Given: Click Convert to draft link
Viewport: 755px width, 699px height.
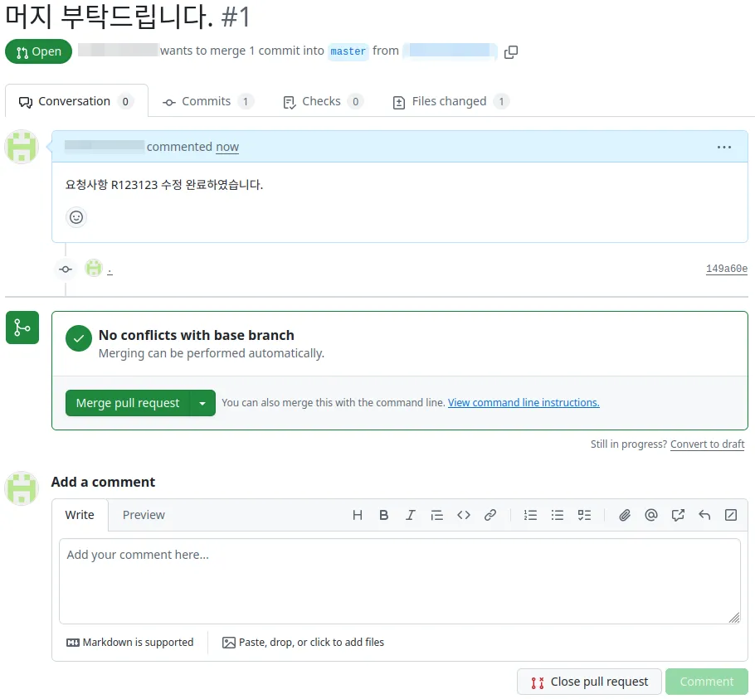Looking at the screenshot, I should pyautogui.click(x=708, y=444).
